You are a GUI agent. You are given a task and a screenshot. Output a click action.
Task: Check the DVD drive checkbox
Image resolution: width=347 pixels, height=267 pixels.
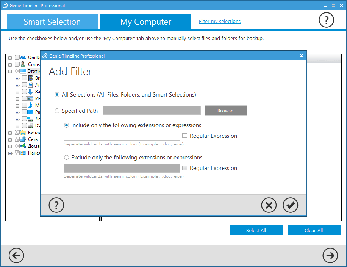click(x=24, y=125)
